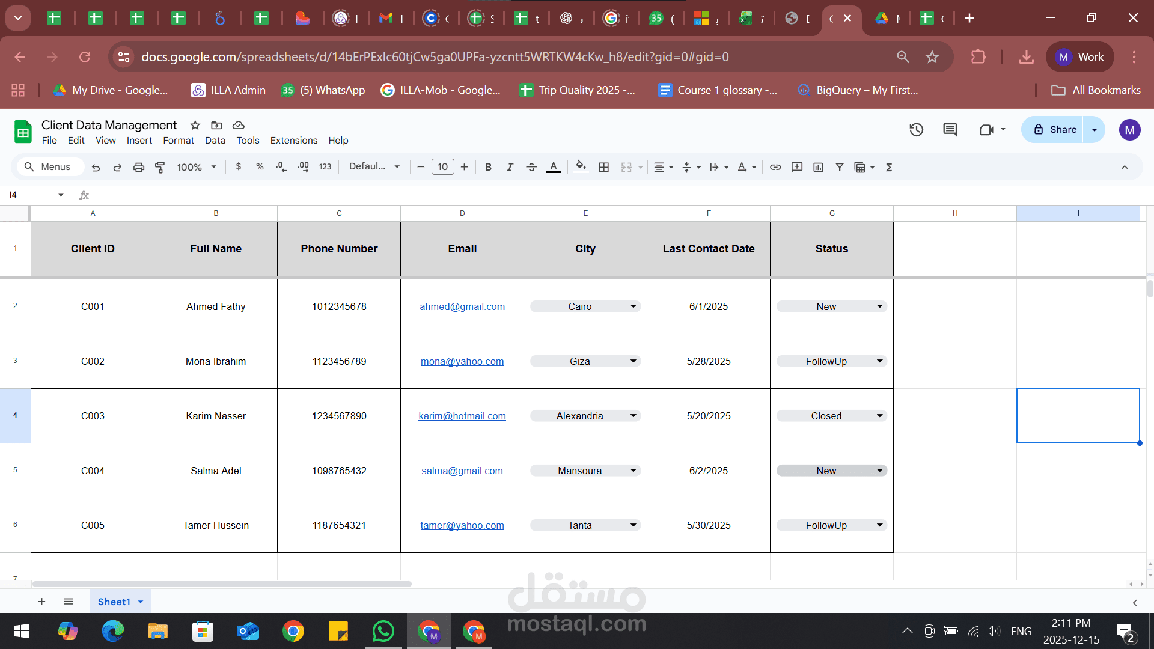Viewport: 1154px width, 649px height.
Task: Click the create filter icon
Action: pos(840,167)
